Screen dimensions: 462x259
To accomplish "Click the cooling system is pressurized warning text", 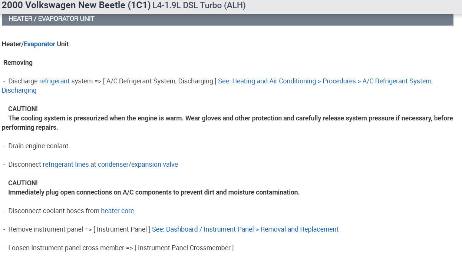I will coord(230,118).
